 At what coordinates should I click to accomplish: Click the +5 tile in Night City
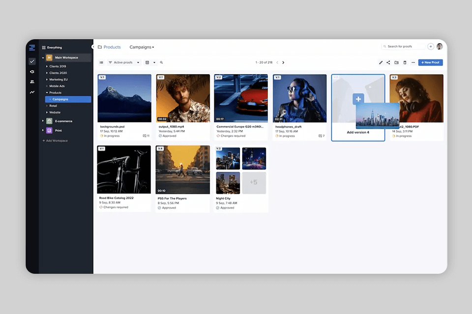point(254,183)
